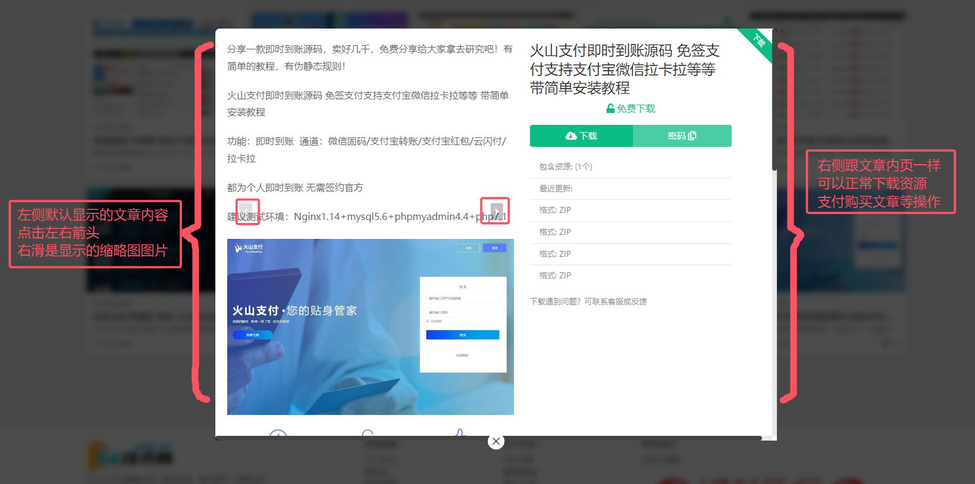Close the preview popup with the X button

pos(496,441)
